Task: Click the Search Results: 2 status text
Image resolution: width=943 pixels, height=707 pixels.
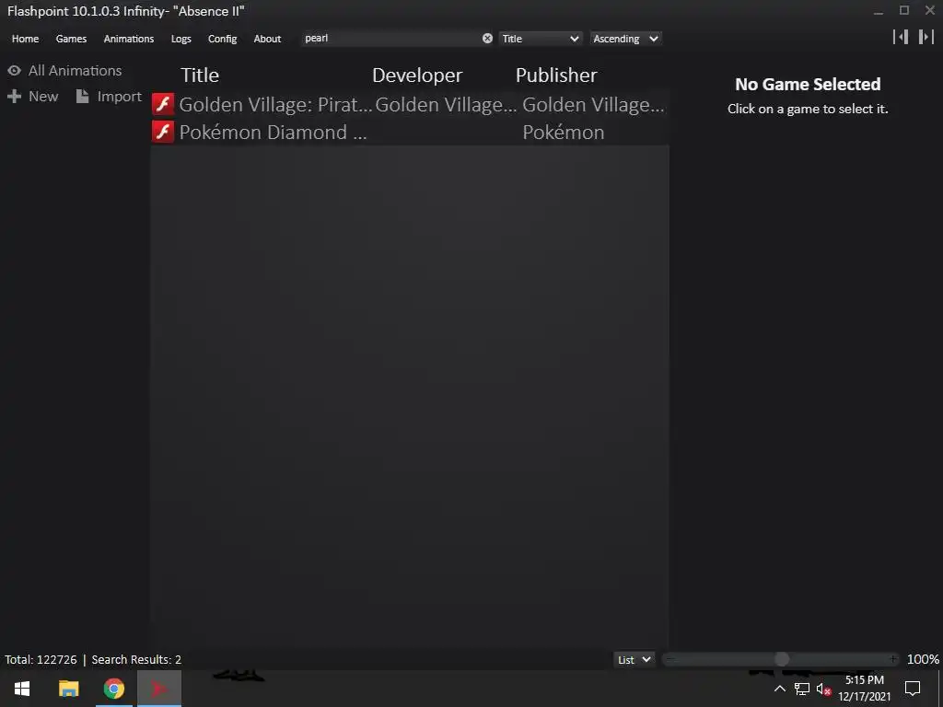Action: pos(136,659)
